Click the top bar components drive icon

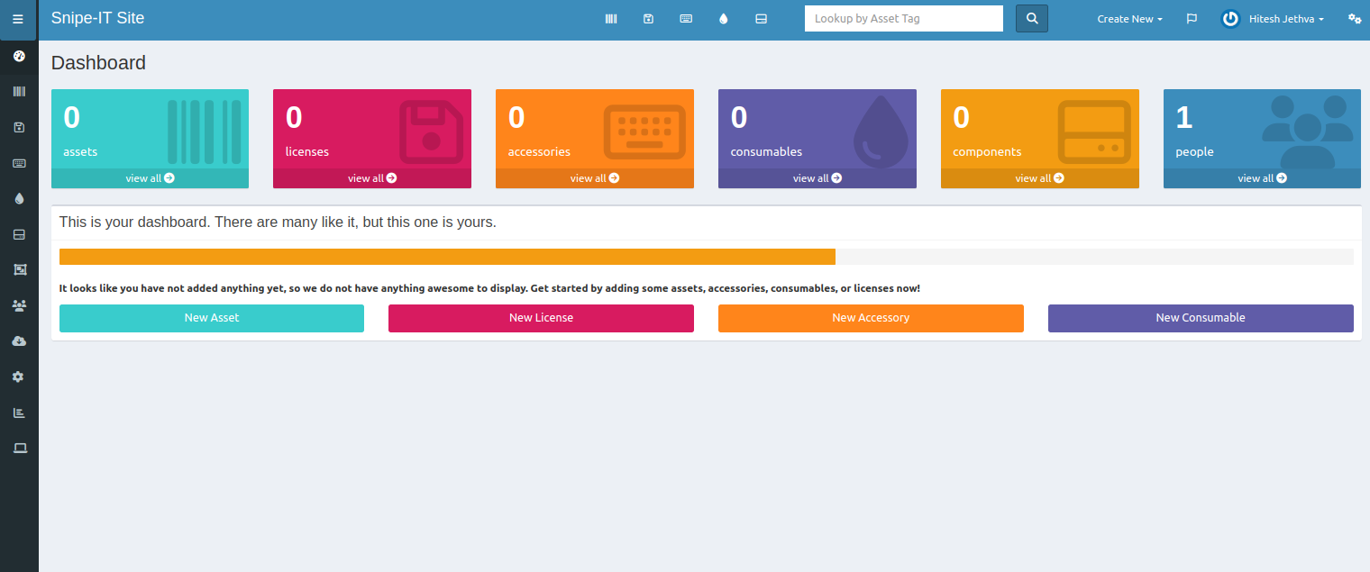tap(761, 19)
